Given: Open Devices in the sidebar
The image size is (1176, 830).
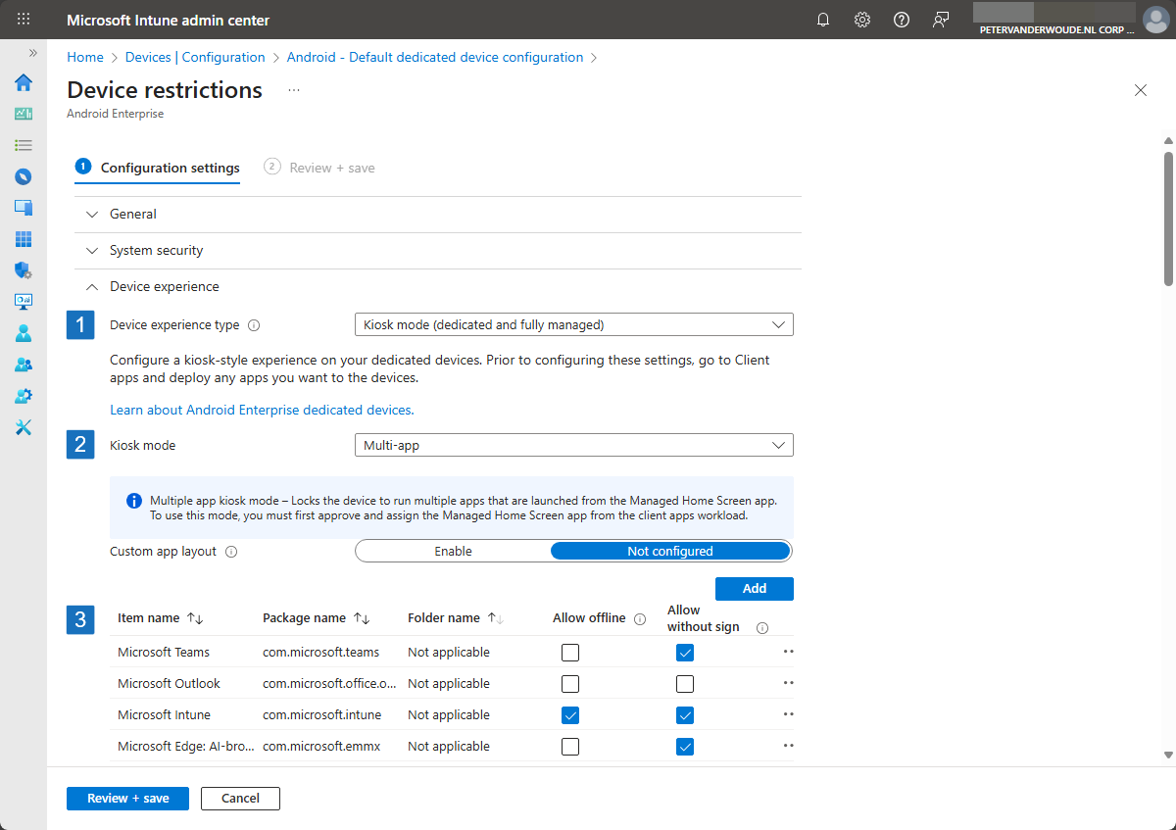Looking at the screenshot, I should point(24,208).
